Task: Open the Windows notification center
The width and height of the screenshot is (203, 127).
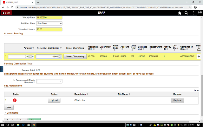Action: (x=198, y=125)
